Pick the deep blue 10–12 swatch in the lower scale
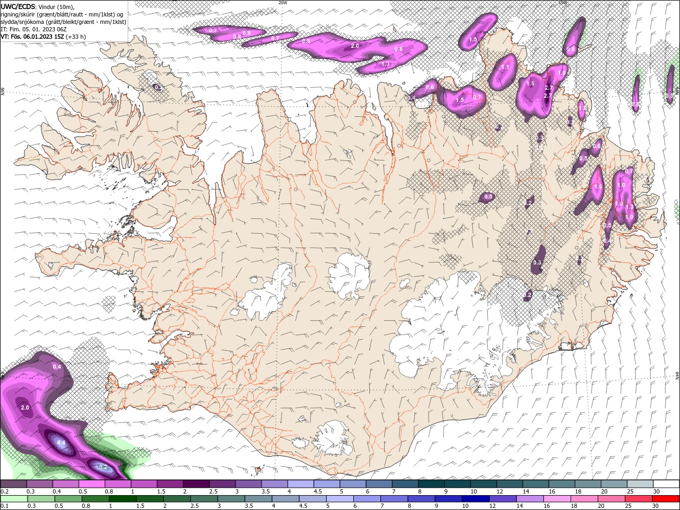Image resolution: width=680 pixels, height=510 pixels. 475,498
